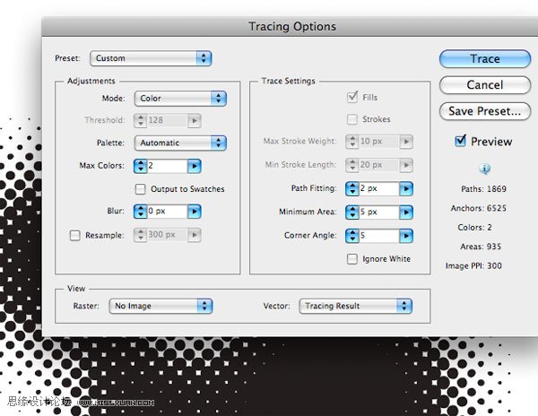Click the Path Fitting value field

click(x=379, y=188)
